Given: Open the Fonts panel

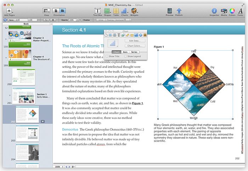Looking at the screenshot, I should (x=241, y=11).
